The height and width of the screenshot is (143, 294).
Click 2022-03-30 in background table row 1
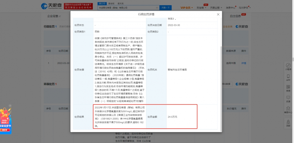click(63, 63)
